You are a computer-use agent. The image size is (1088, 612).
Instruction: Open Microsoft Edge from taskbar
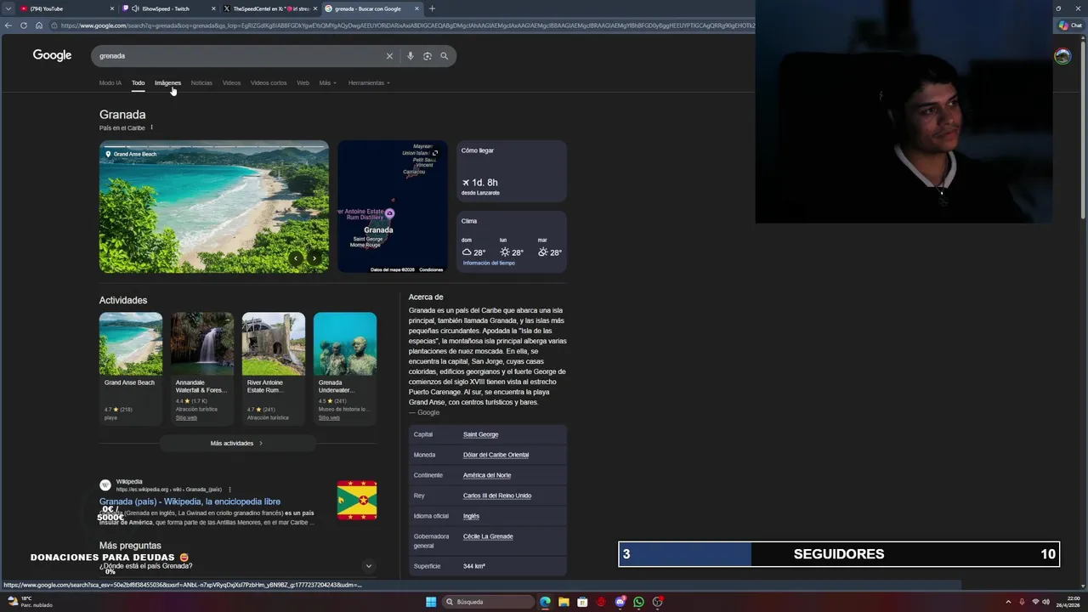pos(545,602)
